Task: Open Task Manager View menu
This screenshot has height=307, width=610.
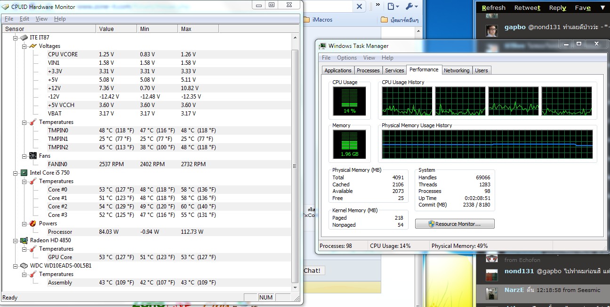Action: pos(369,58)
